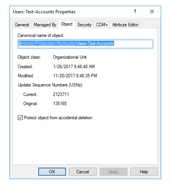Click the Users-Test-Accounts Properties title text
Screen dimensions: 171x184
pos(44,12)
